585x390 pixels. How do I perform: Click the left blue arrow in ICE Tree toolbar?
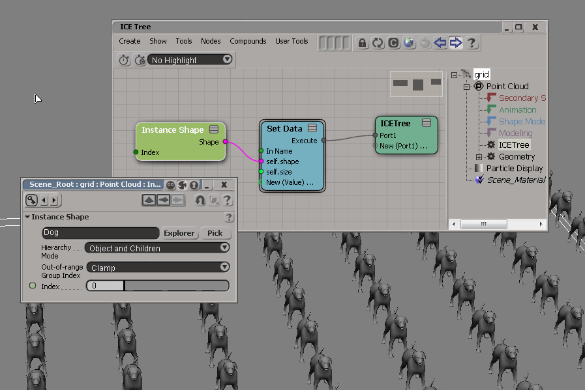click(440, 43)
